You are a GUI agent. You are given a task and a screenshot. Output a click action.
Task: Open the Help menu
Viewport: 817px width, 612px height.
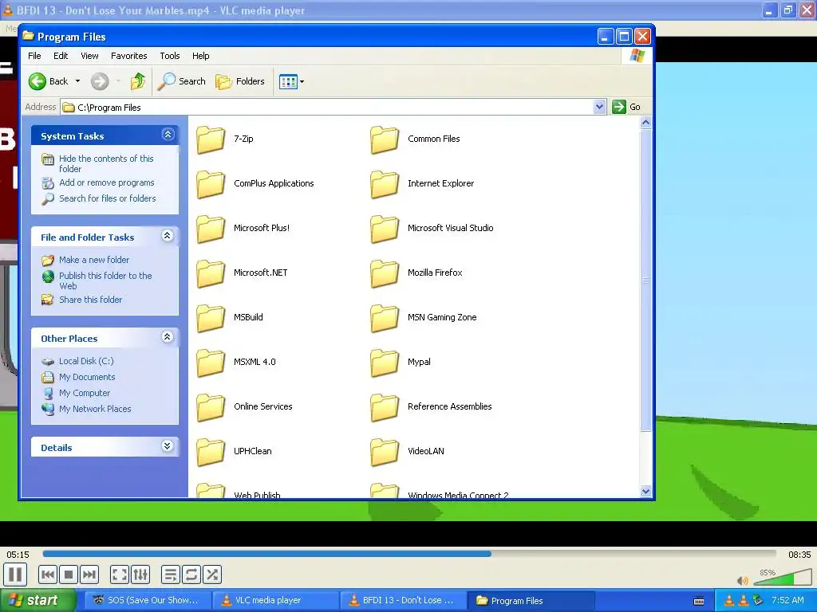(x=200, y=56)
